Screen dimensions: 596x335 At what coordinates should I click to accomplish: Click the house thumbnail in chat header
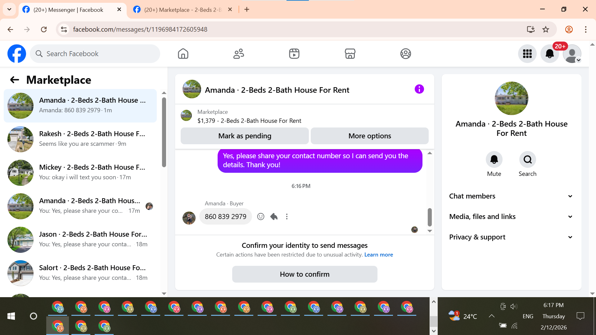(192, 89)
